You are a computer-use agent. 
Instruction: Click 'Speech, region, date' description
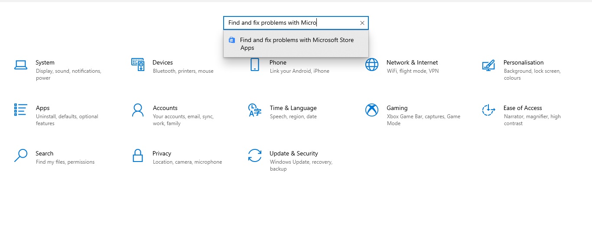click(x=293, y=116)
